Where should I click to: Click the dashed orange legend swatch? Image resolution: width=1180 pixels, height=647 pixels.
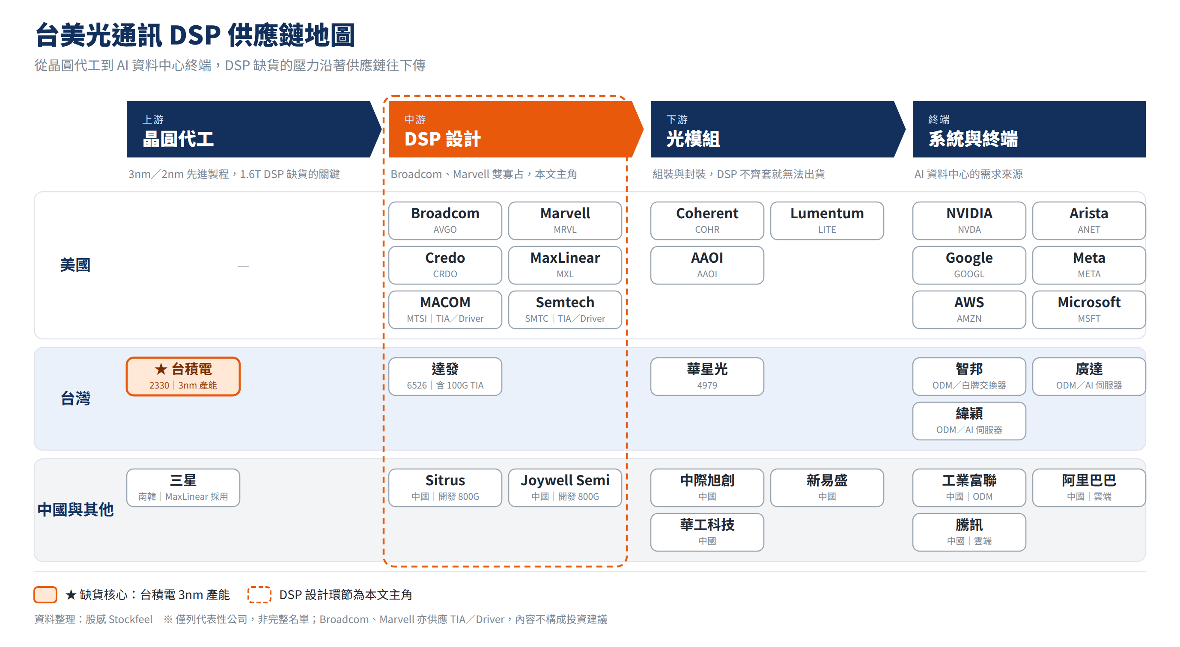(x=259, y=594)
